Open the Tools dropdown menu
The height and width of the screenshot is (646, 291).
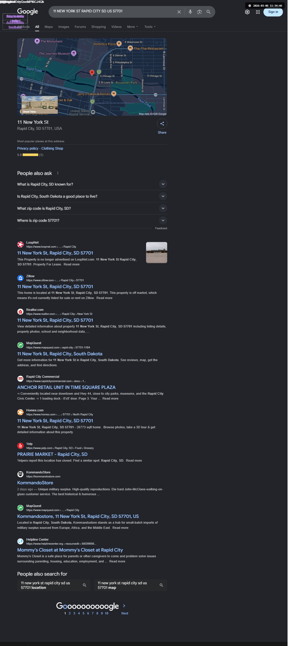pyautogui.click(x=150, y=27)
